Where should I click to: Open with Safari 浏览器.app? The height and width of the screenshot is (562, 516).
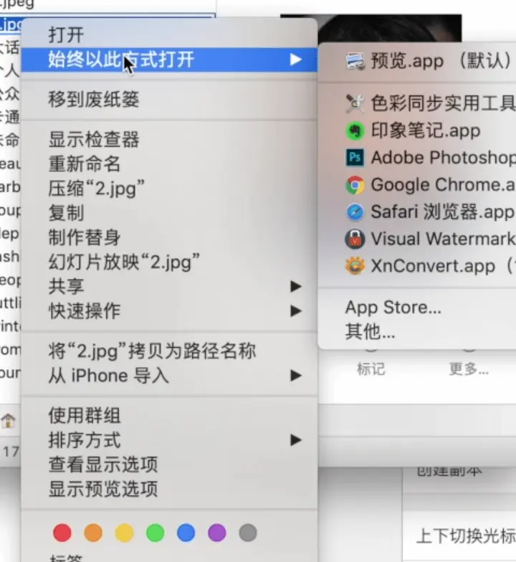pyautogui.click(x=417, y=212)
